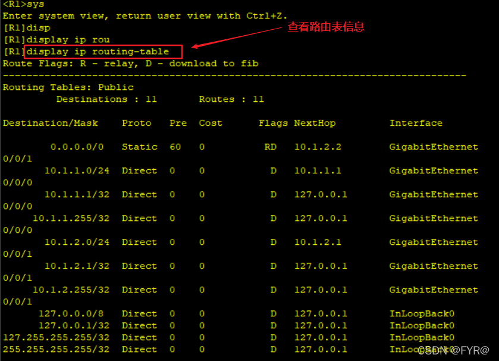Click the 'Static' protocol entry
This screenshot has height=361, width=499.
[x=139, y=147]
